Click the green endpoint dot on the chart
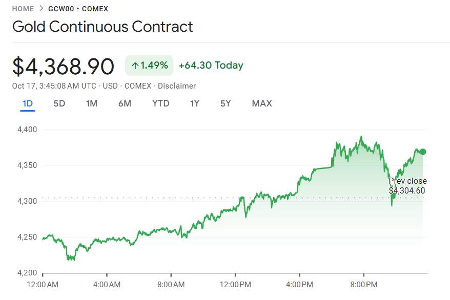Viewport: 450px width, 300px height. (x=423, y=152)
